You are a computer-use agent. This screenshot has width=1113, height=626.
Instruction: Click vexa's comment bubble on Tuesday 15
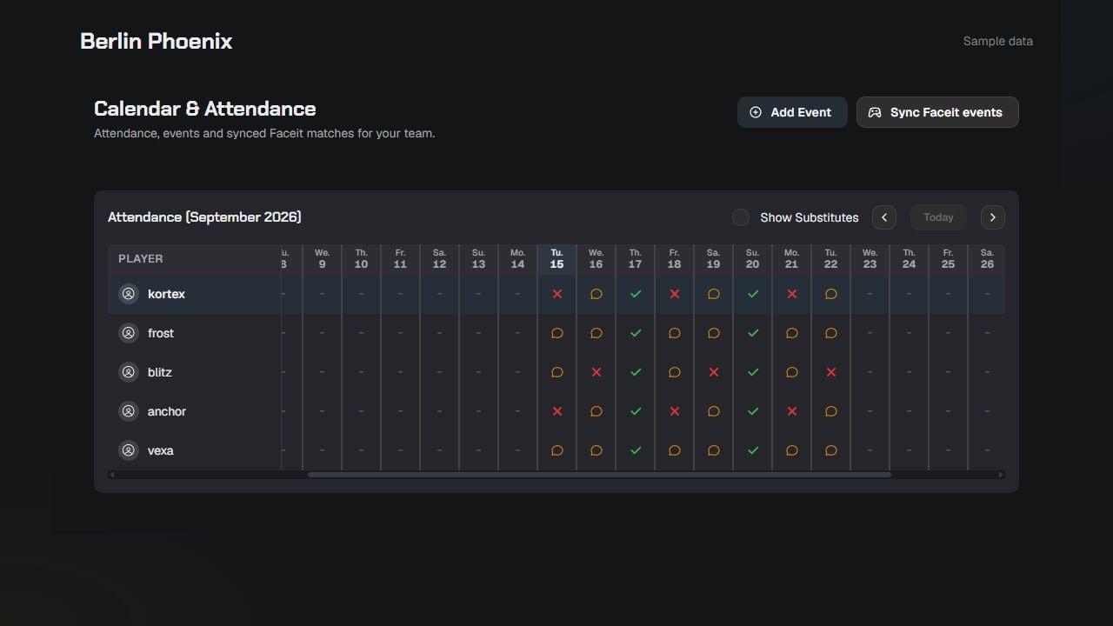(x=557, y=450)
